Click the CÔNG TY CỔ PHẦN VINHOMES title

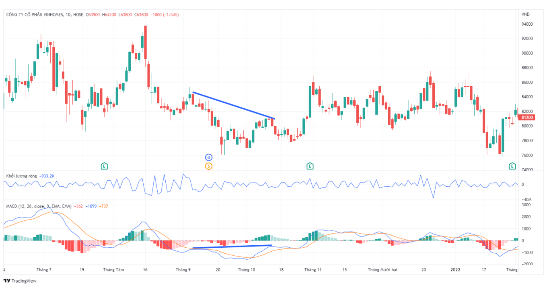[35, 14]
